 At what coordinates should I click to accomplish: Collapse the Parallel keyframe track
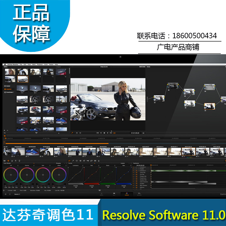pos(139,169)
